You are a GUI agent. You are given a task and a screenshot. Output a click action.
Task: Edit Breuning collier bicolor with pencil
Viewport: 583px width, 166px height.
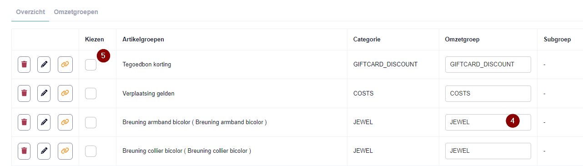click(44, 151)
